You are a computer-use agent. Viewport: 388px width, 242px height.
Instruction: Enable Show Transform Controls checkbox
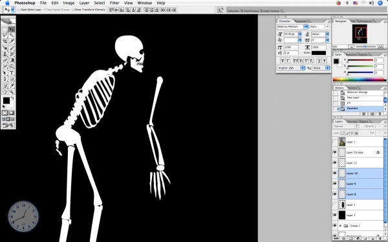click(x=72, y=10)
